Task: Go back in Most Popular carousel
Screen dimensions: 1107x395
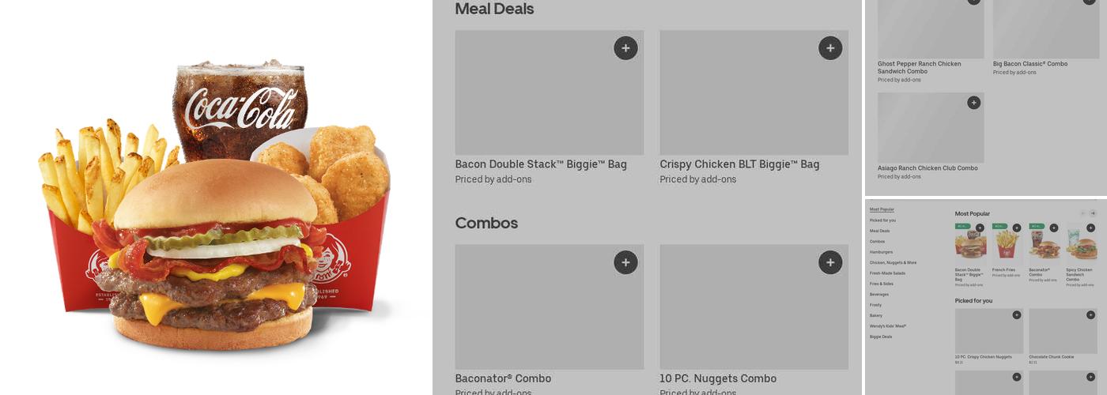Action: coord(1082,213)
